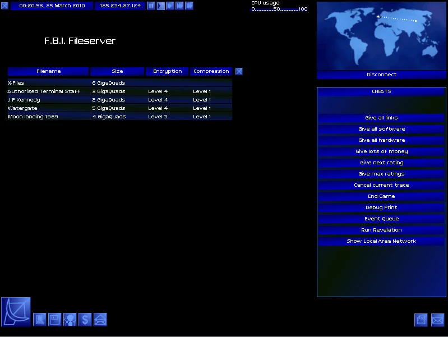This screenshot has width=448, height=337.
Task: Choose Give all links cheat
Action: (381, 118)
